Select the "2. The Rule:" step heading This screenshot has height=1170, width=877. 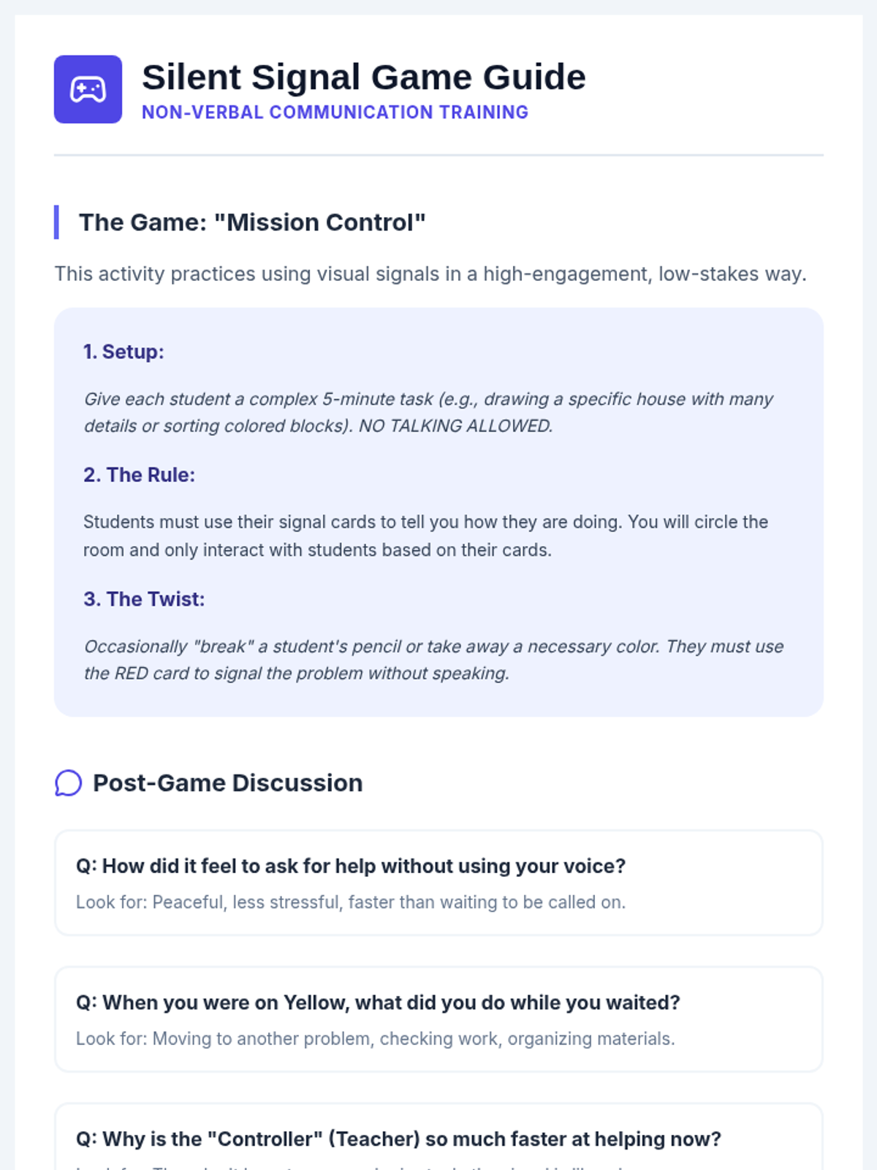coord(139,475)
